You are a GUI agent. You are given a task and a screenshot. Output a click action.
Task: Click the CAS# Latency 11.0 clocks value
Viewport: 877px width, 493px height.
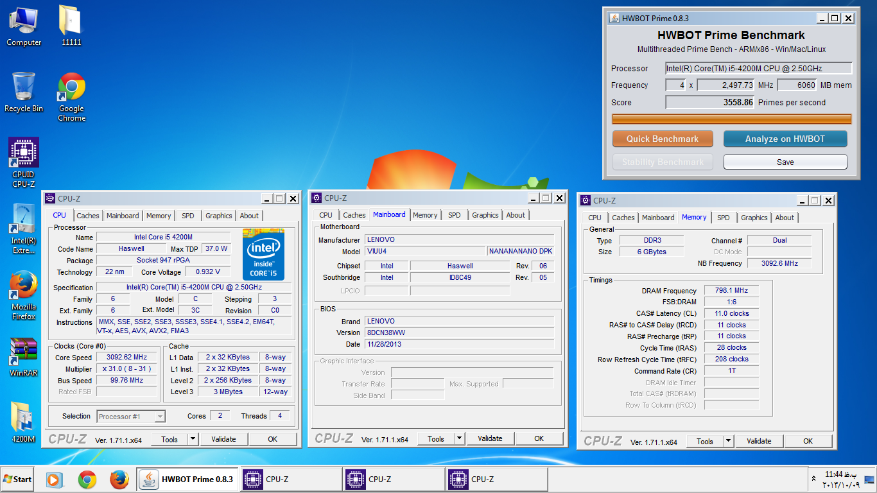[x=731, y=314]
